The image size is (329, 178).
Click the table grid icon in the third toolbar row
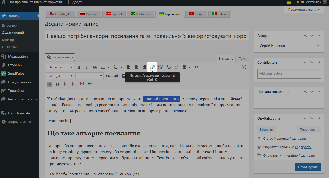coord(90,84)
